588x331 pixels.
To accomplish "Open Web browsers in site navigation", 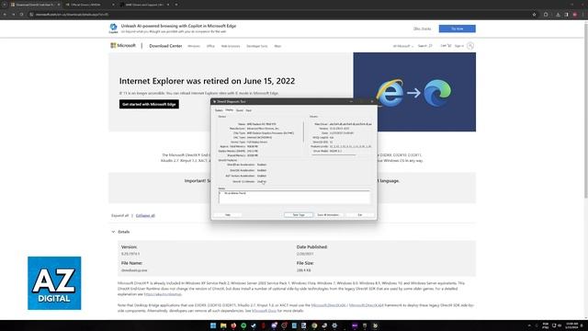I will [x=231, y=46].
